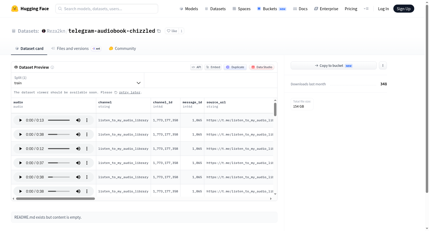Open Docs in the top navigation

[300, 9]
